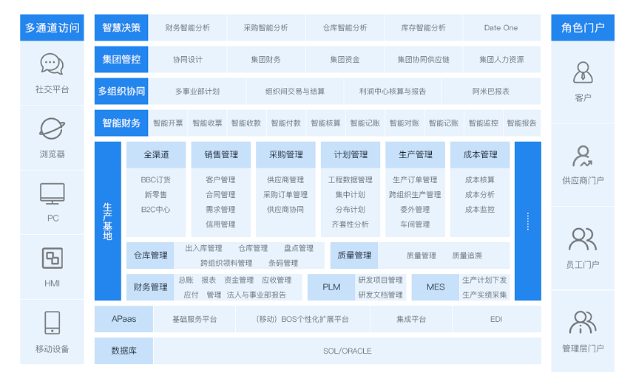633x381 pixels.
Task: Click 齐套性分析 under 计划管理
Action: 350,224
